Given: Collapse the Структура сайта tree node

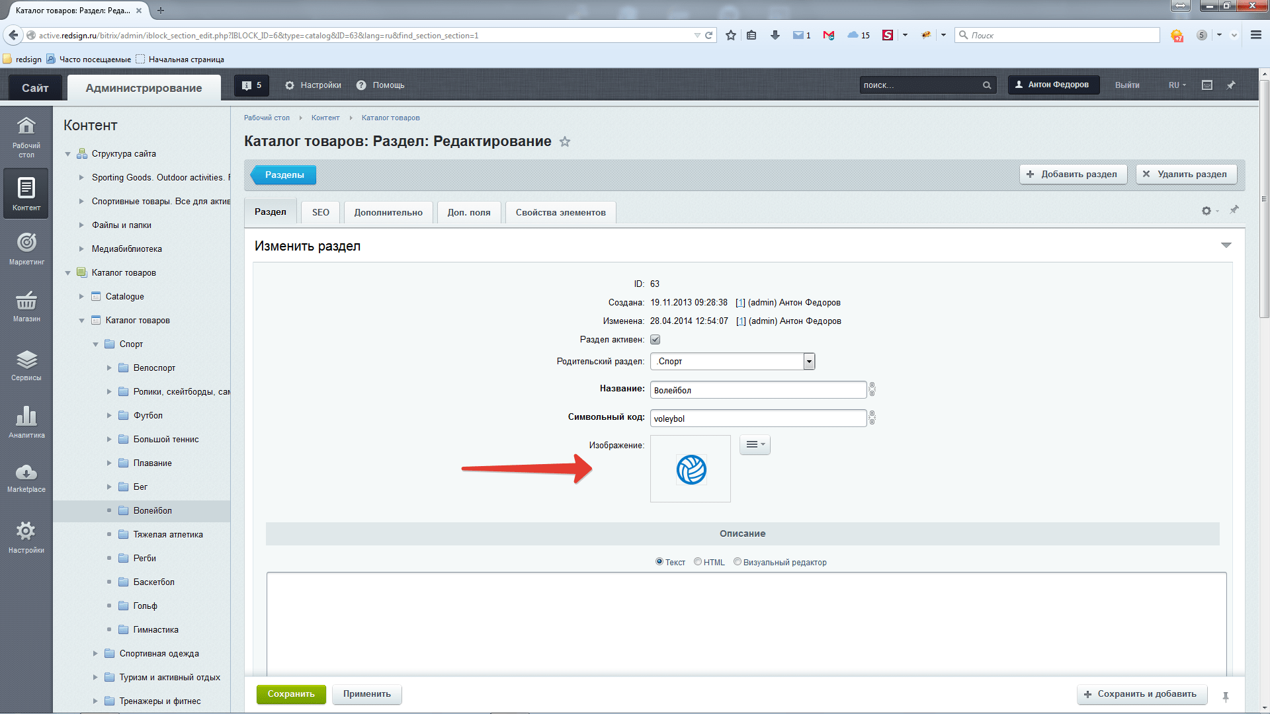Looking at the screenshot, I should (67, 154).
